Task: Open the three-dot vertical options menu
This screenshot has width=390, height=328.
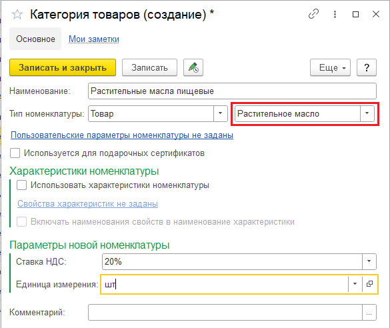Action: 335,14
